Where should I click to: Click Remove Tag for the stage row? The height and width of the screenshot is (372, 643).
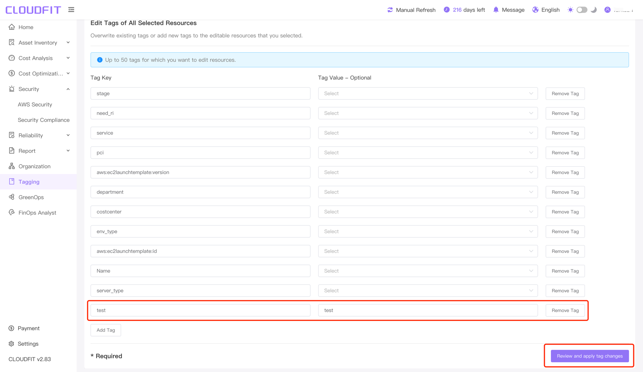(565, 94)
